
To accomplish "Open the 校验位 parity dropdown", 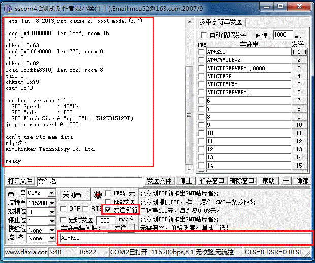I will tap(52, 230).
